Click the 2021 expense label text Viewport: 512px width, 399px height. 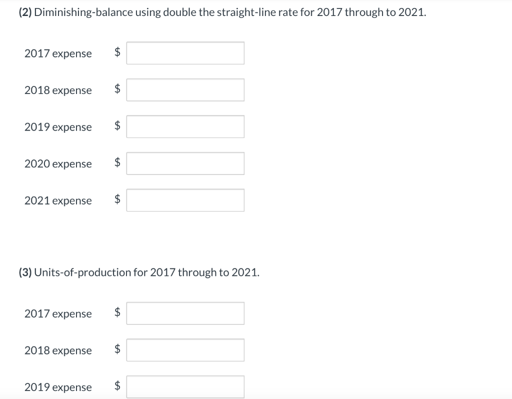point(58,201)
